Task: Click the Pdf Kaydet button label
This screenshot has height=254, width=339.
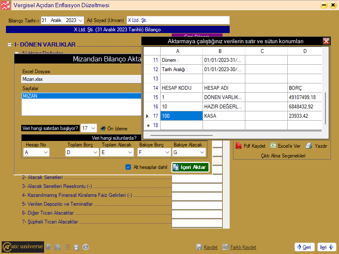Action: [x=255, y=146]
